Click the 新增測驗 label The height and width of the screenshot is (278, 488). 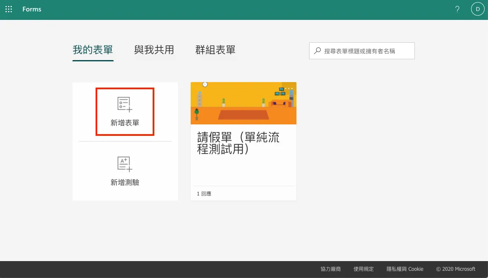click(x=125, y=182)
